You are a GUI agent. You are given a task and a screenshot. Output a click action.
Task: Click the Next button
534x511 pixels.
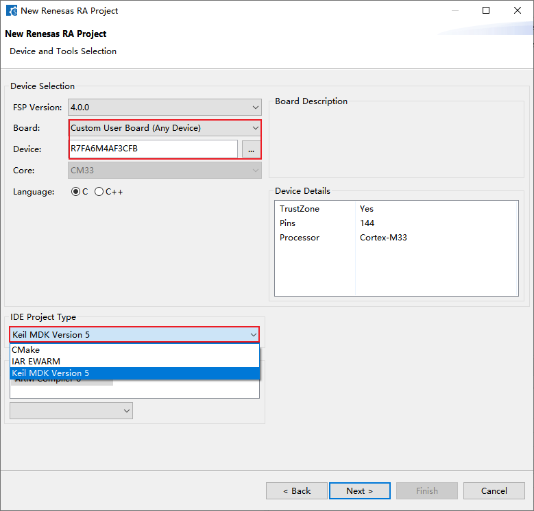click(360, 491)
